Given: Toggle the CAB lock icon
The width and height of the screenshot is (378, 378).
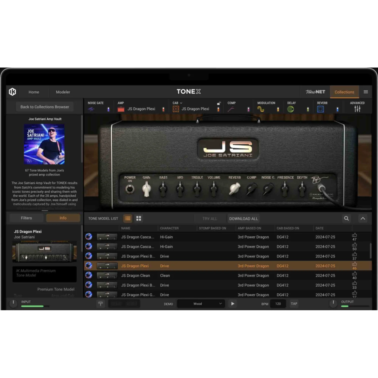Looking at the screenshot, I should click(219, 103).
